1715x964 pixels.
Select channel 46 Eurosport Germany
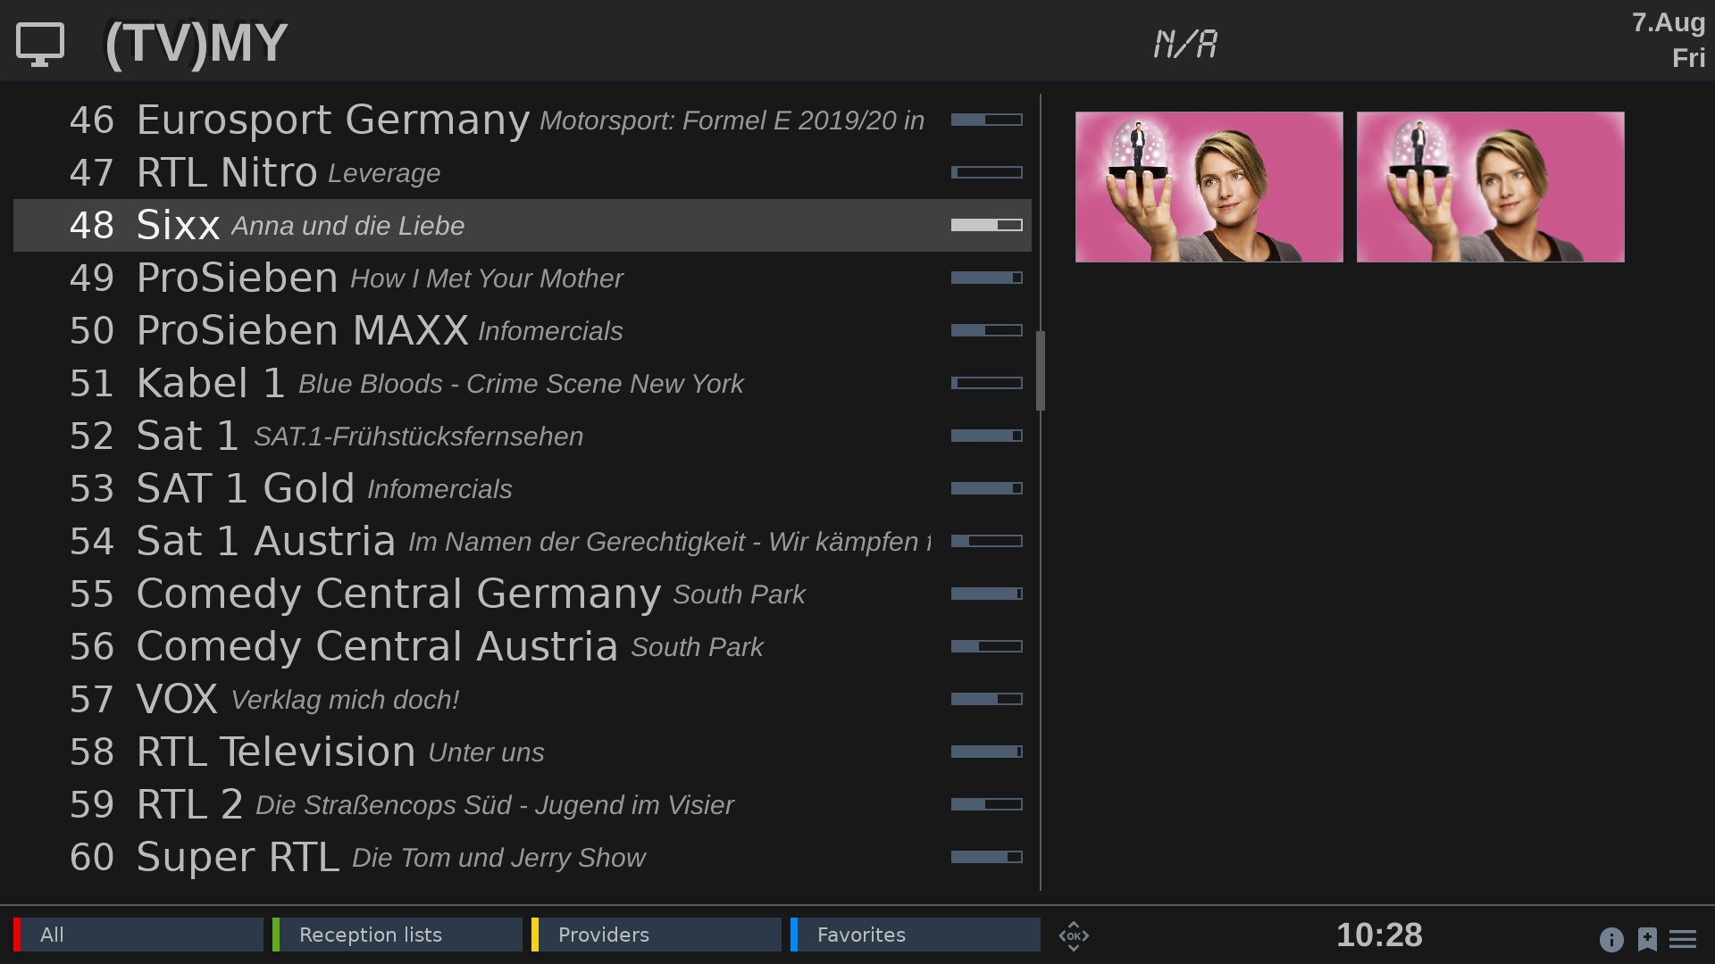[x=523, y=120]
